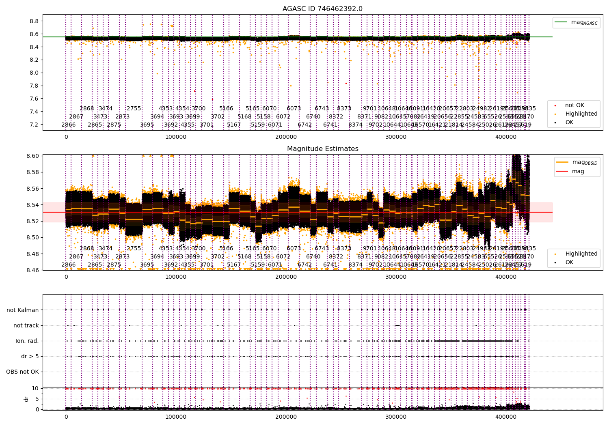The width and height of the screenshot is (609, 426).
Task: Click y-tick 8.0 in the top plot
Action: [x=34, y=73]
